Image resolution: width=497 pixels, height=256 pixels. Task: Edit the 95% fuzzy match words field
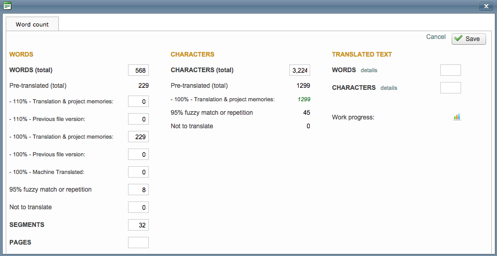138,190
